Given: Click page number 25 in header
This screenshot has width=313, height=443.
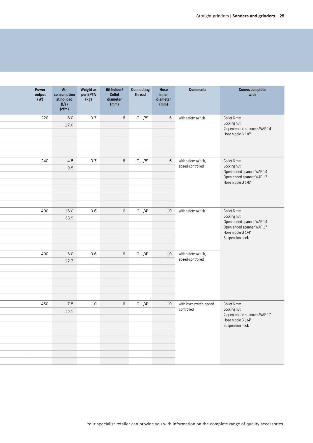Looking at the screenshot, I should pos(282,16).
